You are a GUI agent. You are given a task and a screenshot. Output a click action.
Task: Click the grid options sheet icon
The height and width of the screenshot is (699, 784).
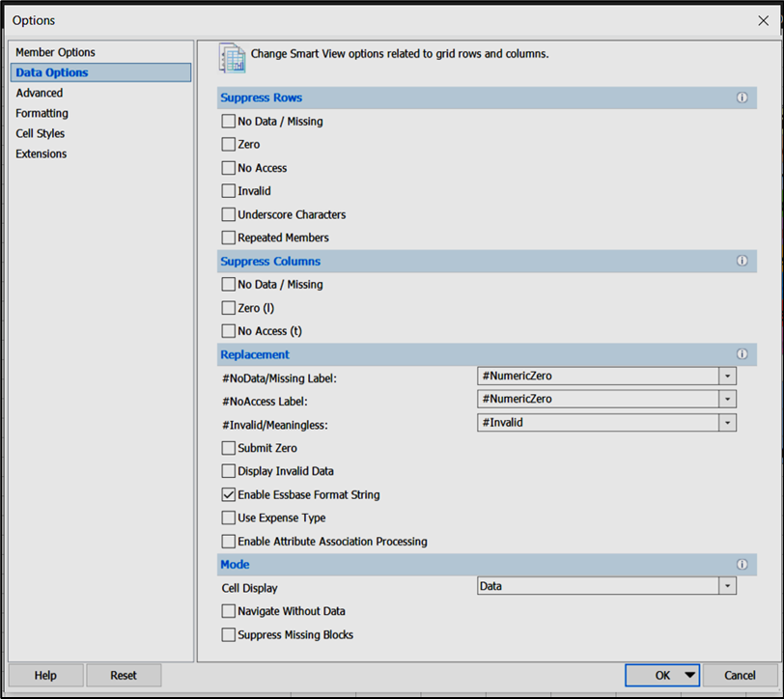point(232,58)
